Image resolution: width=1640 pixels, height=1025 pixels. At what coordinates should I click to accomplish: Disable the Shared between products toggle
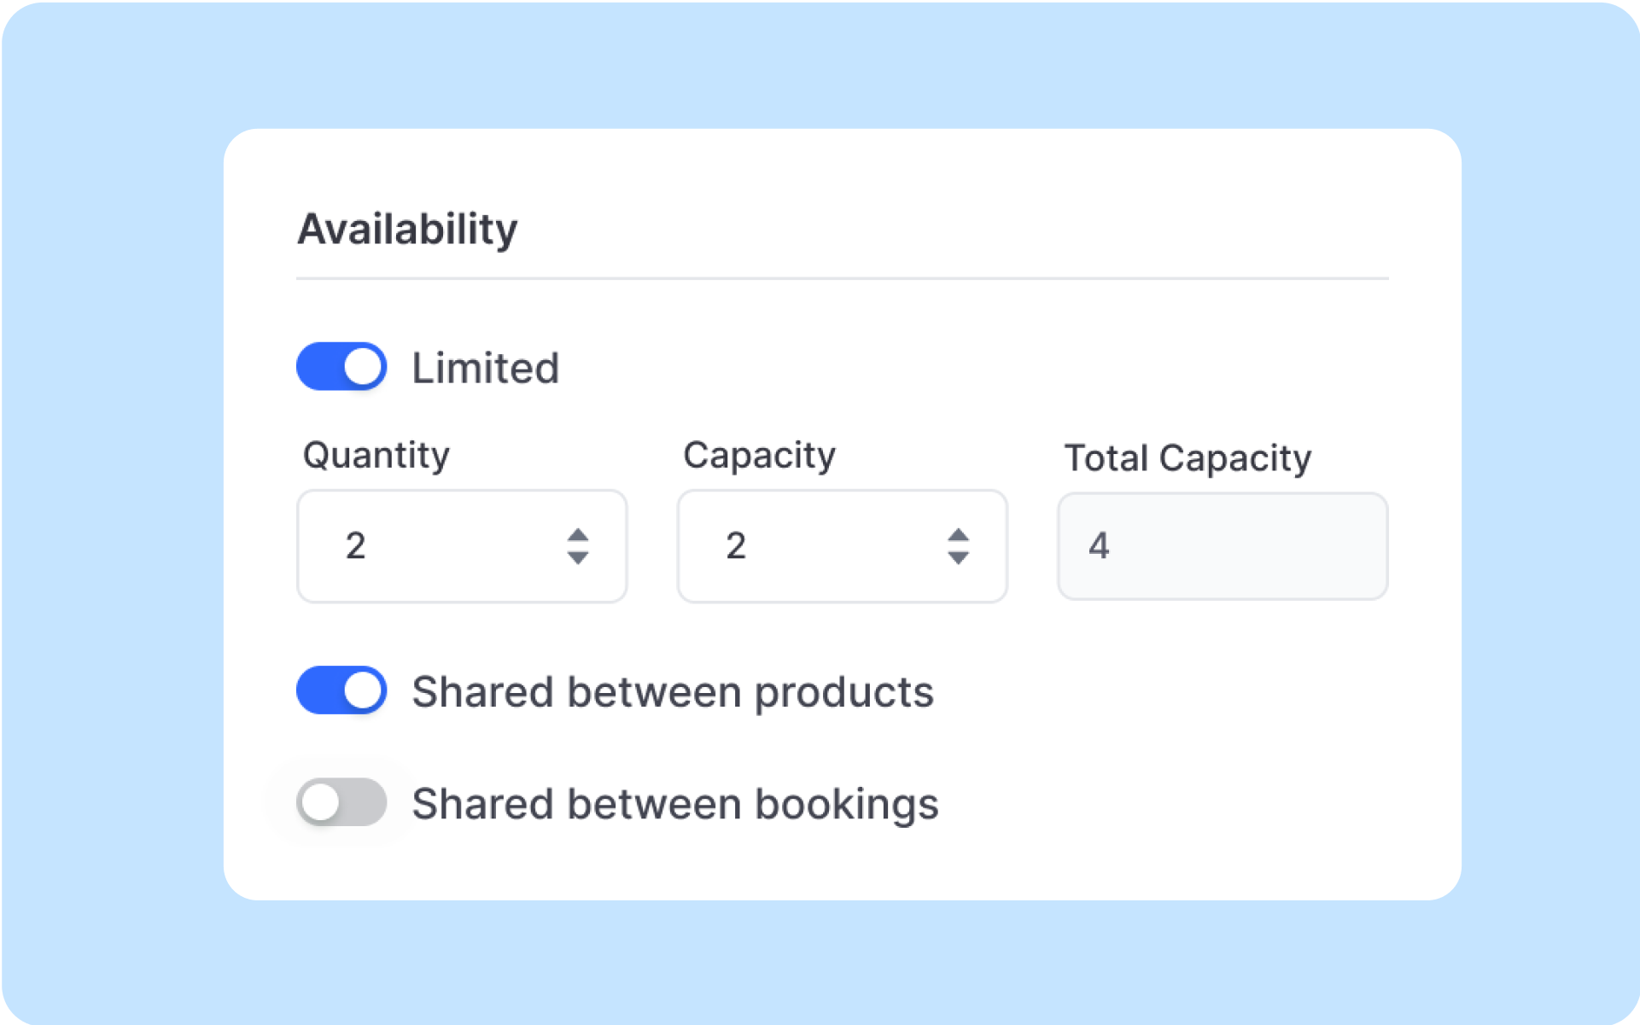coord(341,690)
